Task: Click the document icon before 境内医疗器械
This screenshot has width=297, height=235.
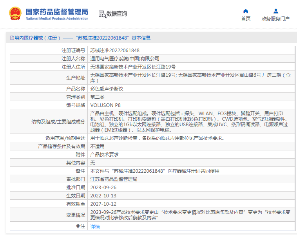Action: [12, 38]
